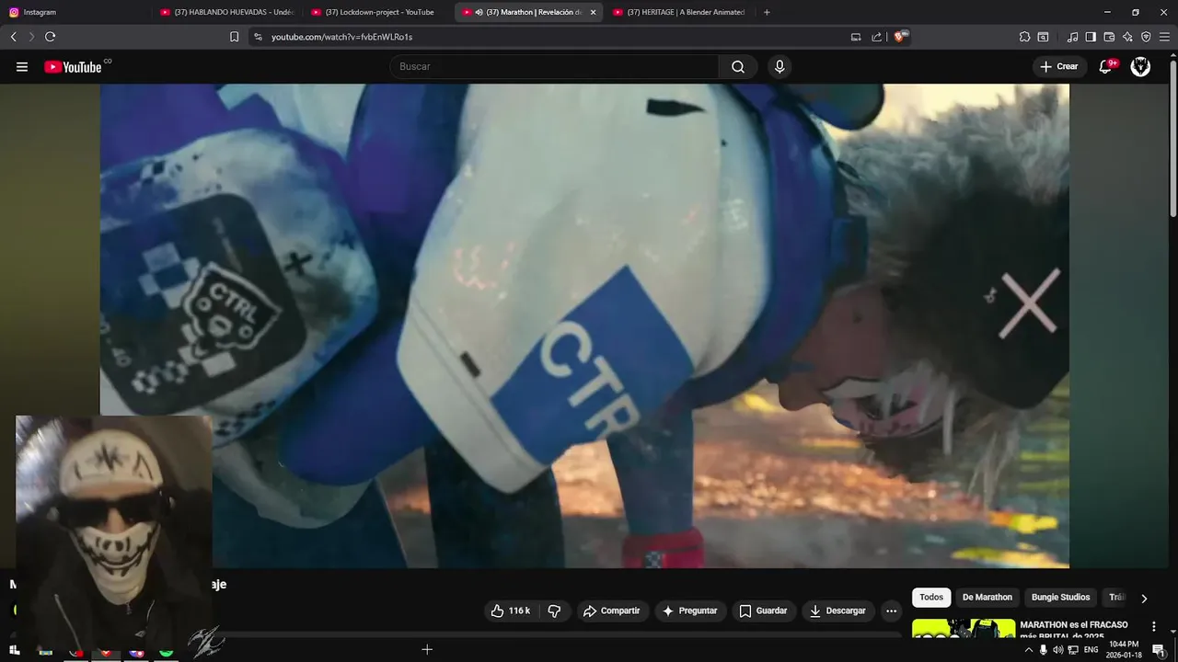This screenshot has height=662, width=1178.
Task: Share this page from the address bar
Action: (x=877, y=37)
